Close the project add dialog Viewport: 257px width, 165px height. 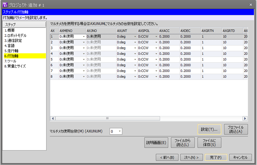251,5
